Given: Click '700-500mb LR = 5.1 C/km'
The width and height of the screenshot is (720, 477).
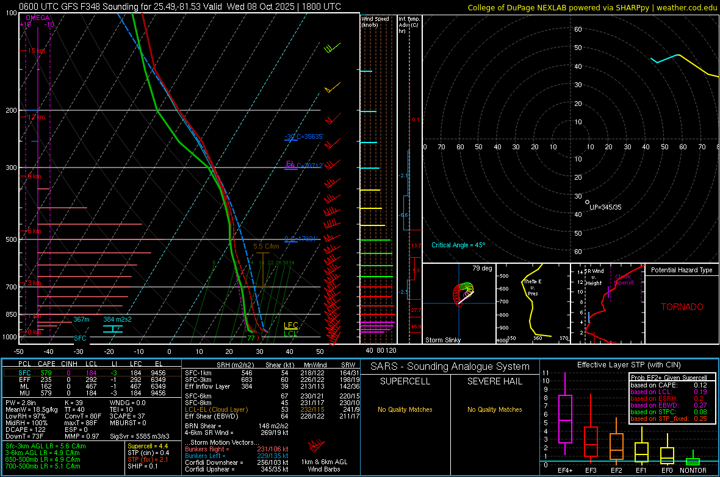Looking at the screenshot, I should coord(43,466).
